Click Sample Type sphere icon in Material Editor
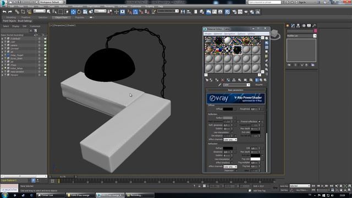Viewport: 352px width, 198px height. click(x=266, y=38)
